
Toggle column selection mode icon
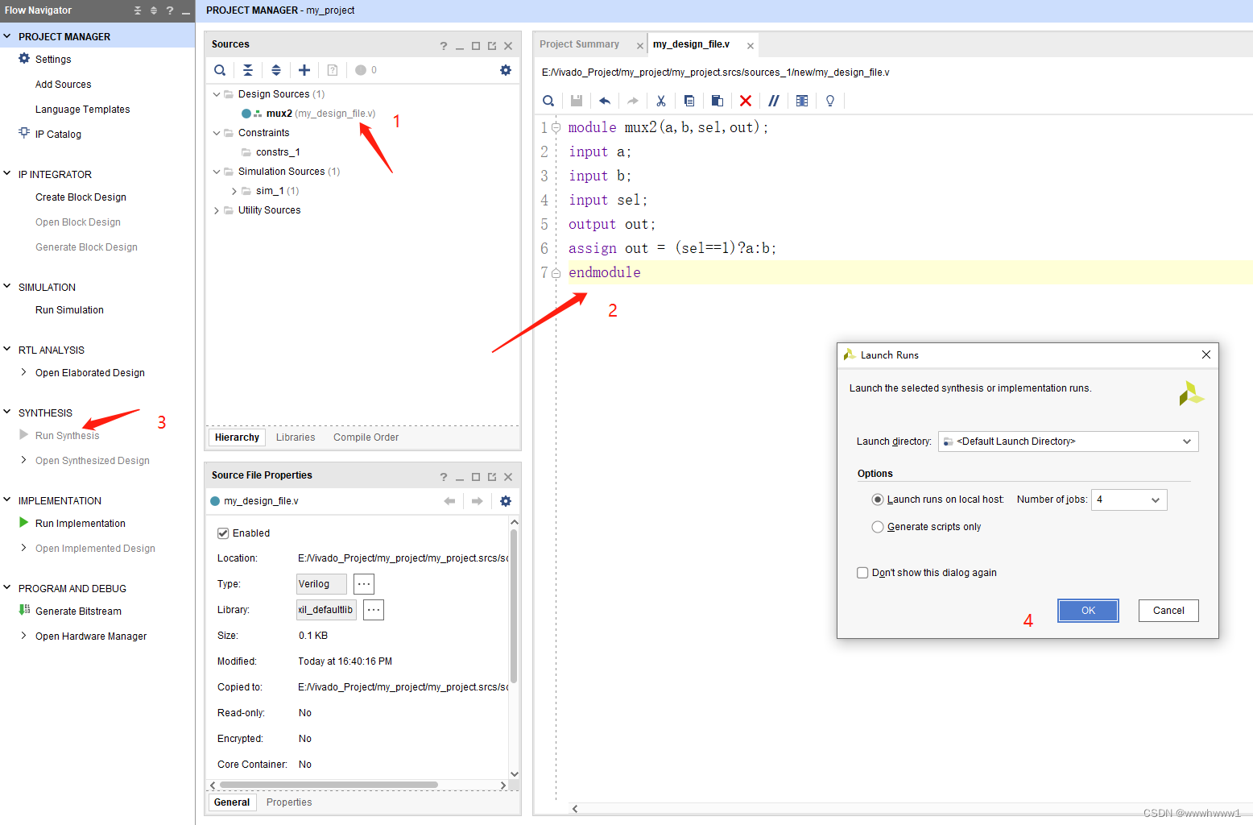pyautogui.click(x=802, y=101)
